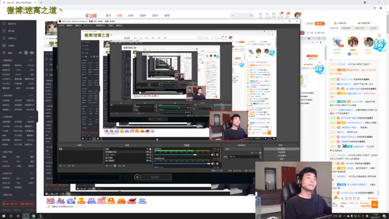Toggle visibility of the 视频捕获设备 source

(147, 152)
